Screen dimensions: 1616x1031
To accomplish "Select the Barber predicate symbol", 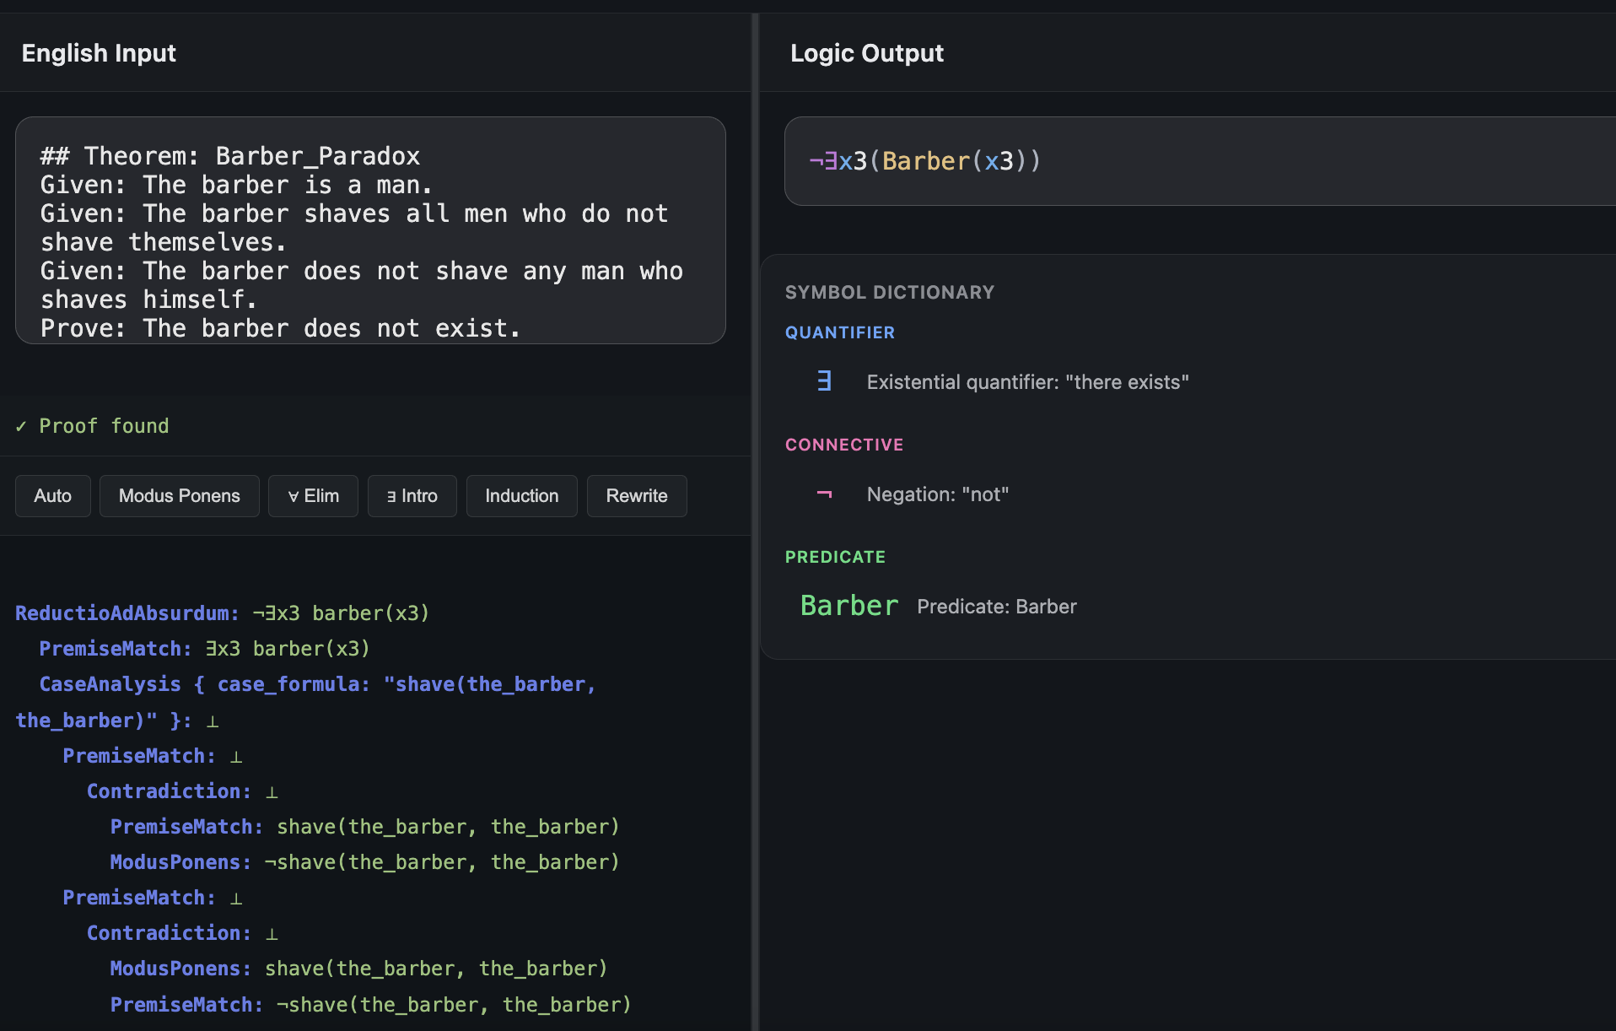I will point(848,605).
